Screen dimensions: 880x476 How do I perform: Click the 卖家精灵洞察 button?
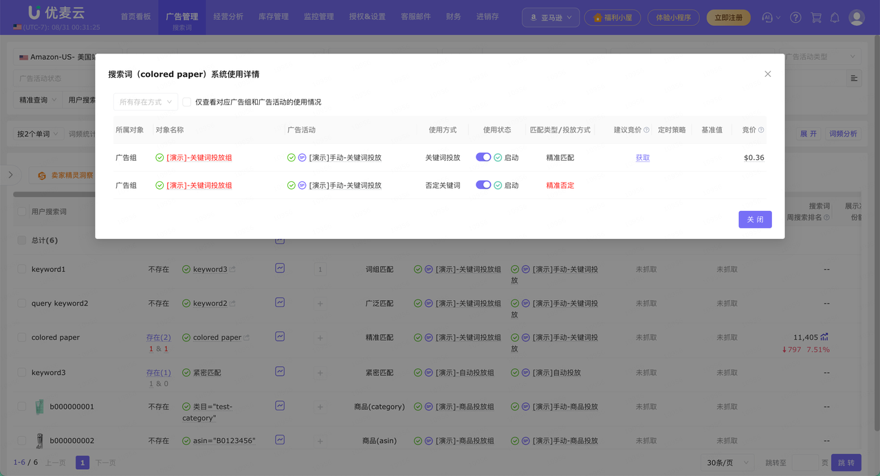tap(66, 176)
